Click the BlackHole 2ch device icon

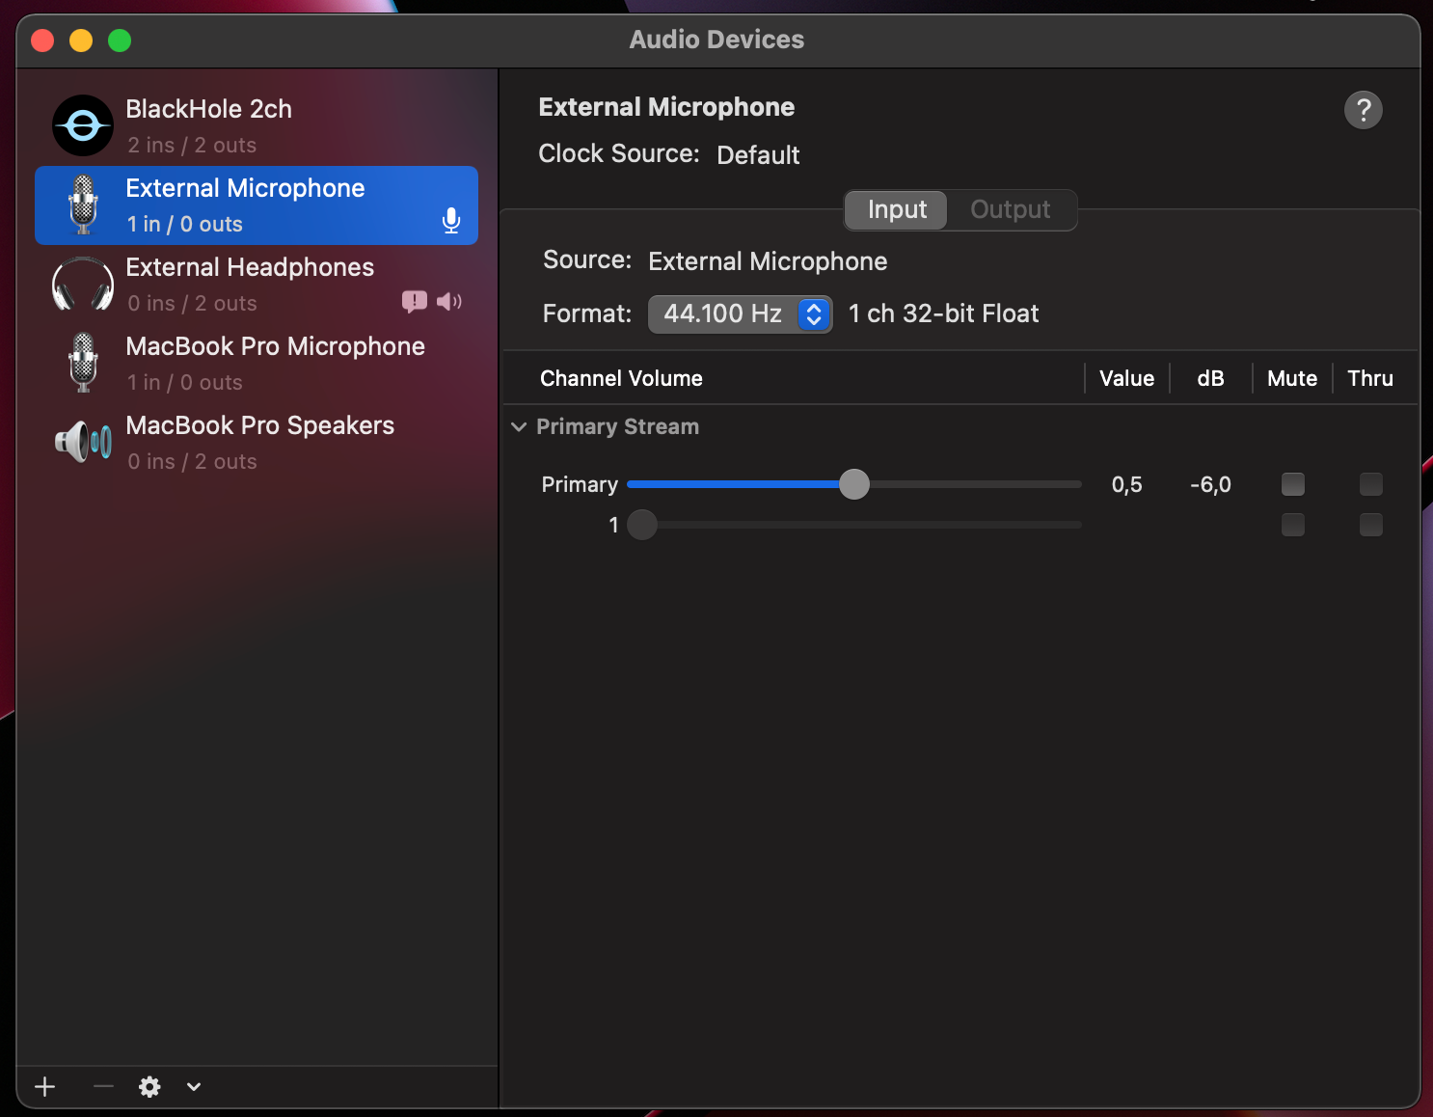(x=83, y=125)
